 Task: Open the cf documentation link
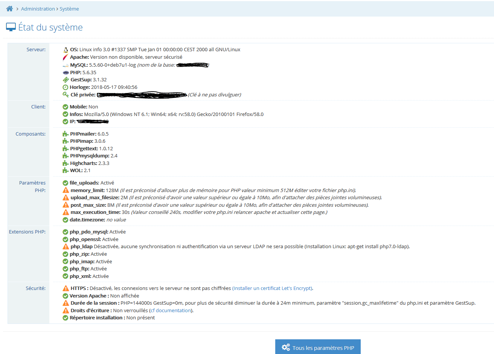pos(171,310)
